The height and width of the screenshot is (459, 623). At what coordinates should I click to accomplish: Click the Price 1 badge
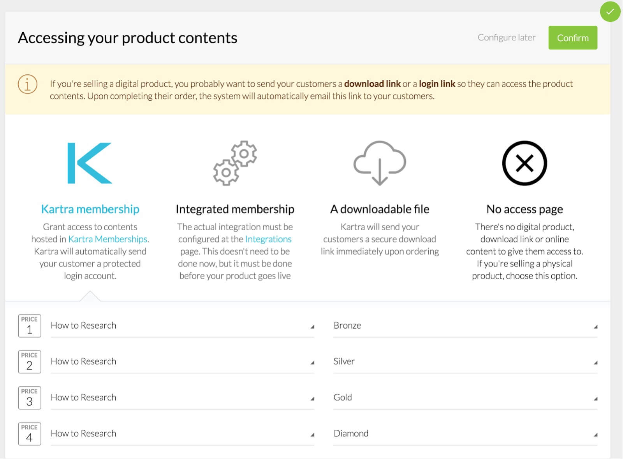click(30, 326)
